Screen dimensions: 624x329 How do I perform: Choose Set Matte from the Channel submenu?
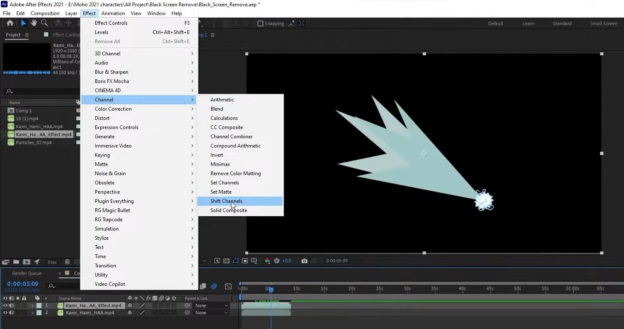pos(240,192)
